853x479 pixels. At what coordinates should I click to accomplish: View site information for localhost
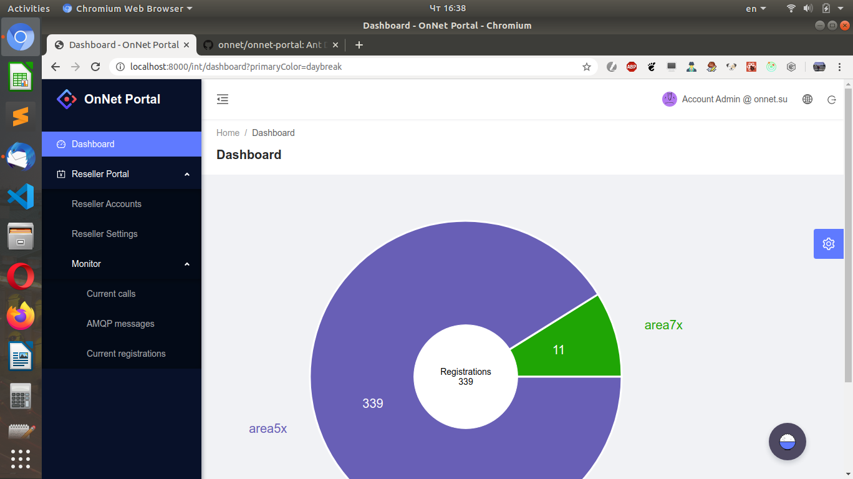coord(120,67)
